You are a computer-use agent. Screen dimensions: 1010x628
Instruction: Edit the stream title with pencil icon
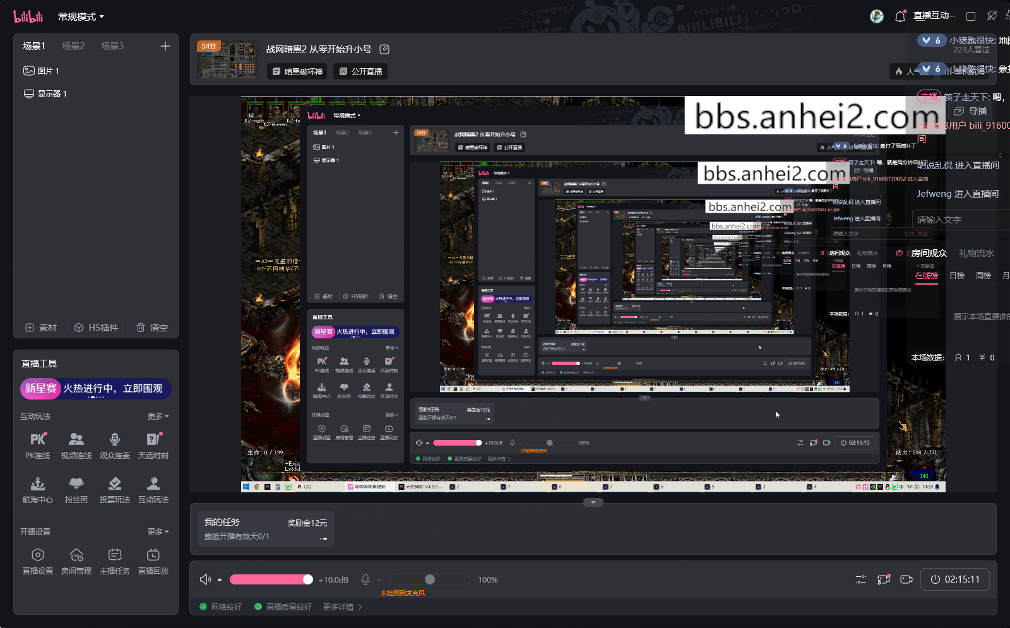tap(384, 49)
